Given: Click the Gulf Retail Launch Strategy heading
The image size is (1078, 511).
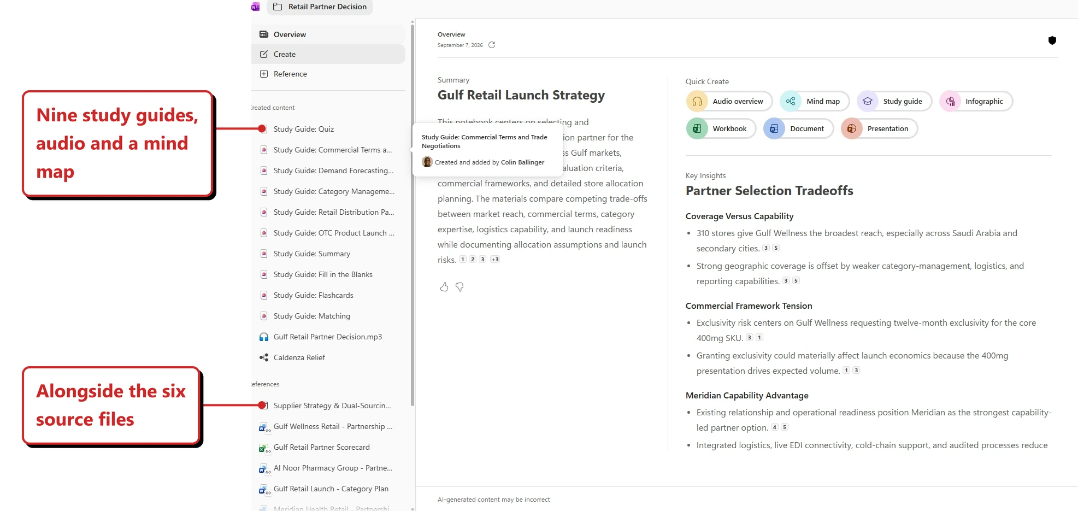Looking at the screenshot, I should (521, 95).
